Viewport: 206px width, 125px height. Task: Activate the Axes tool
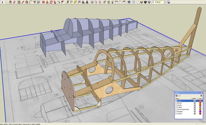click(x=83, y=2)
